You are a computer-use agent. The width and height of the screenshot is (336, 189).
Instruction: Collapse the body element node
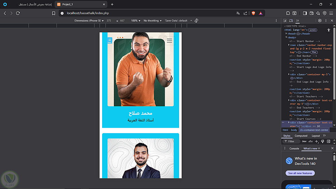point(286,37)
